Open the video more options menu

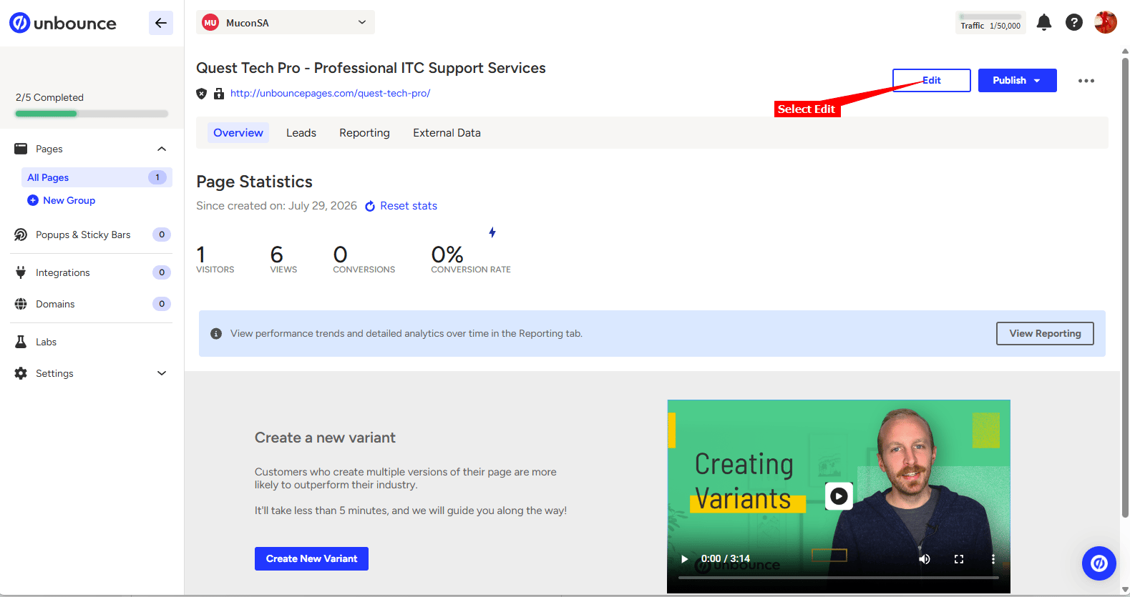993,559
